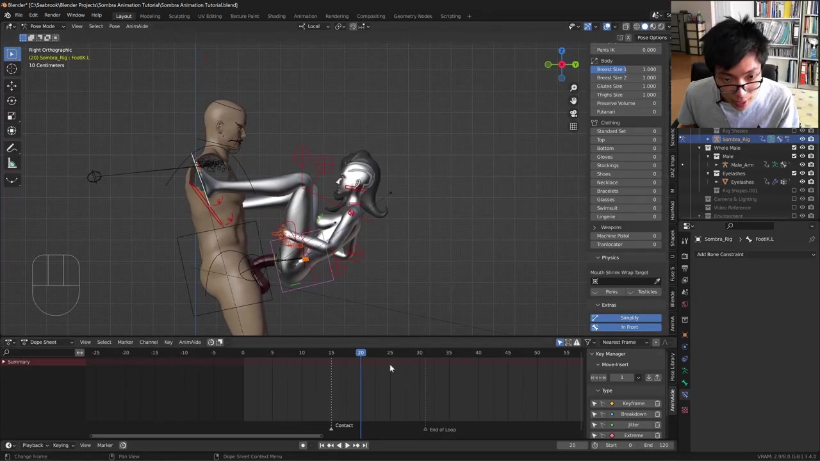
Task: Expand the Add Bone Constraint dropdown
Action: pos(755,254)
